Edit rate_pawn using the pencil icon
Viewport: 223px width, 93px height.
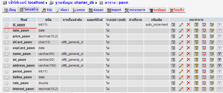pyautogui.click(x=181, y=83)
